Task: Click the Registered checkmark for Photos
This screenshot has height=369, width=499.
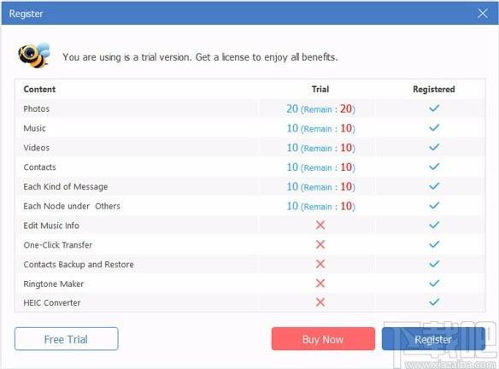Action: (434, 108)
